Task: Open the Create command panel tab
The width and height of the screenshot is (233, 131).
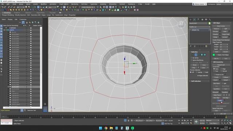Action: (190, 20)
